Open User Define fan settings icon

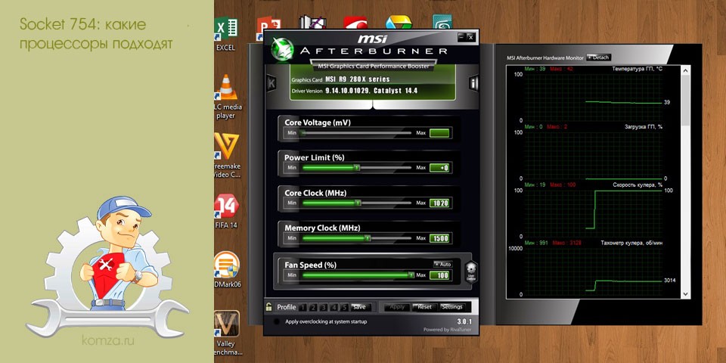pyautogui.click(x=471, y=272)
